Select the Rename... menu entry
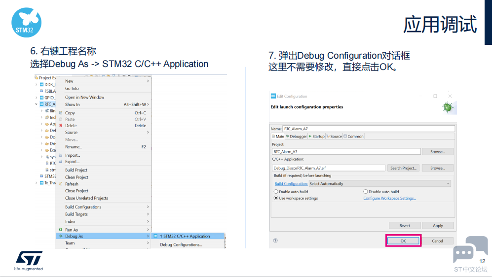492x277 pixels. click(74, 147)
